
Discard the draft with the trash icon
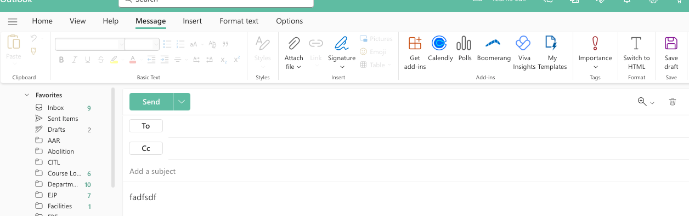pyautogui.click(x=673, y=102)
